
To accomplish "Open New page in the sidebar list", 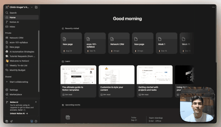I will click(x=21, y=47).
